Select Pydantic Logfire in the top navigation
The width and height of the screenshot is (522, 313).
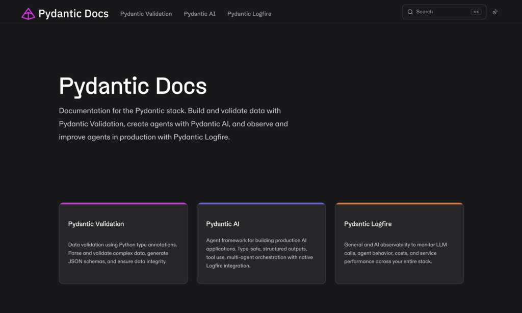pos(249,14)
